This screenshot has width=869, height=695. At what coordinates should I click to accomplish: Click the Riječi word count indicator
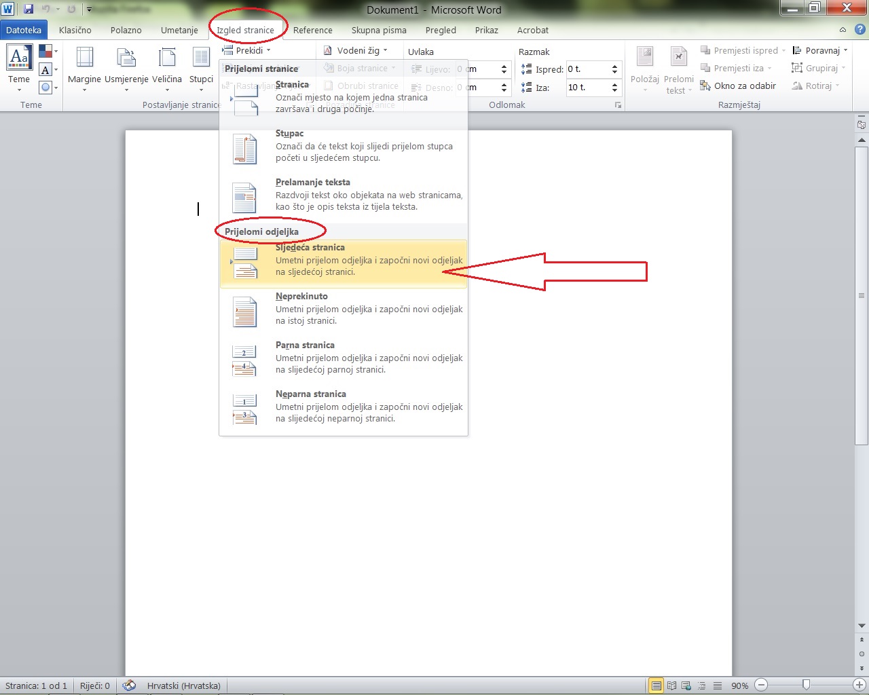pyautogui.click(x=94, y=685)
